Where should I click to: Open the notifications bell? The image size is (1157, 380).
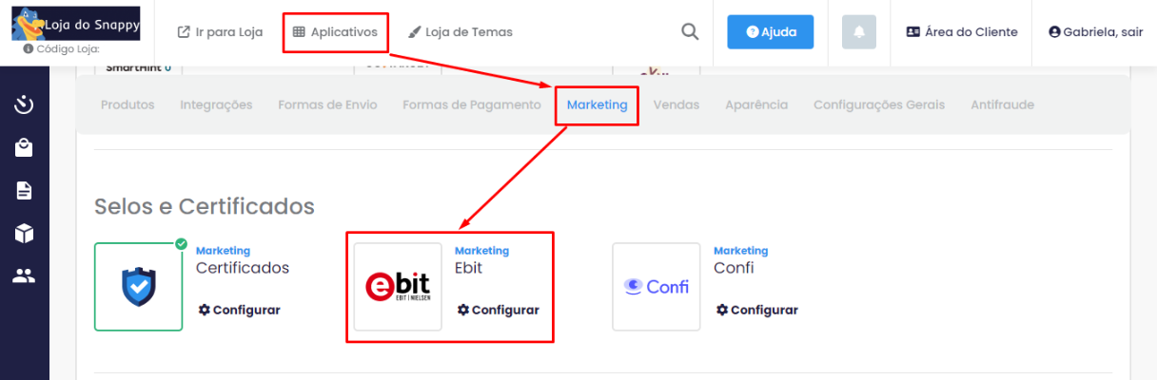(x=858, y=32)
